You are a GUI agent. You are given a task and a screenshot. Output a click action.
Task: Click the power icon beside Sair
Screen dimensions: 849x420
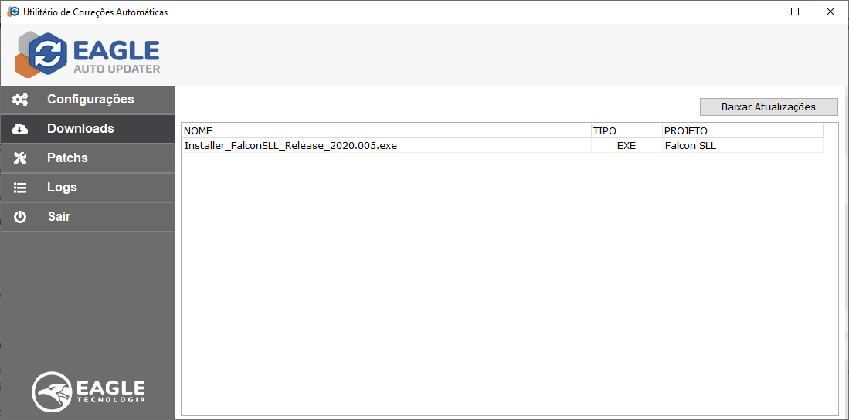pos(19,217)
